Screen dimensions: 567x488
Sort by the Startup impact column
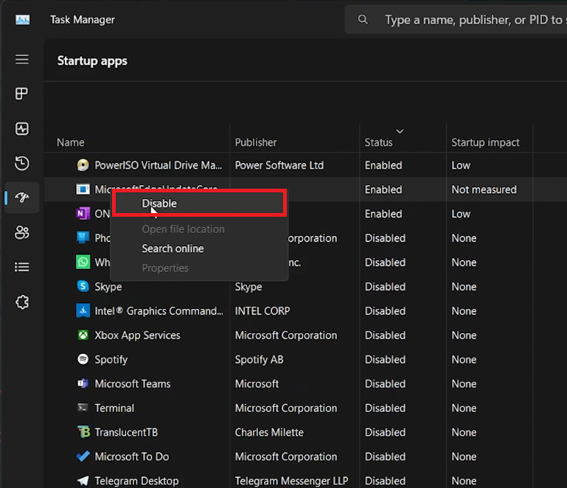pyautogui.click(x=485, y=142)
